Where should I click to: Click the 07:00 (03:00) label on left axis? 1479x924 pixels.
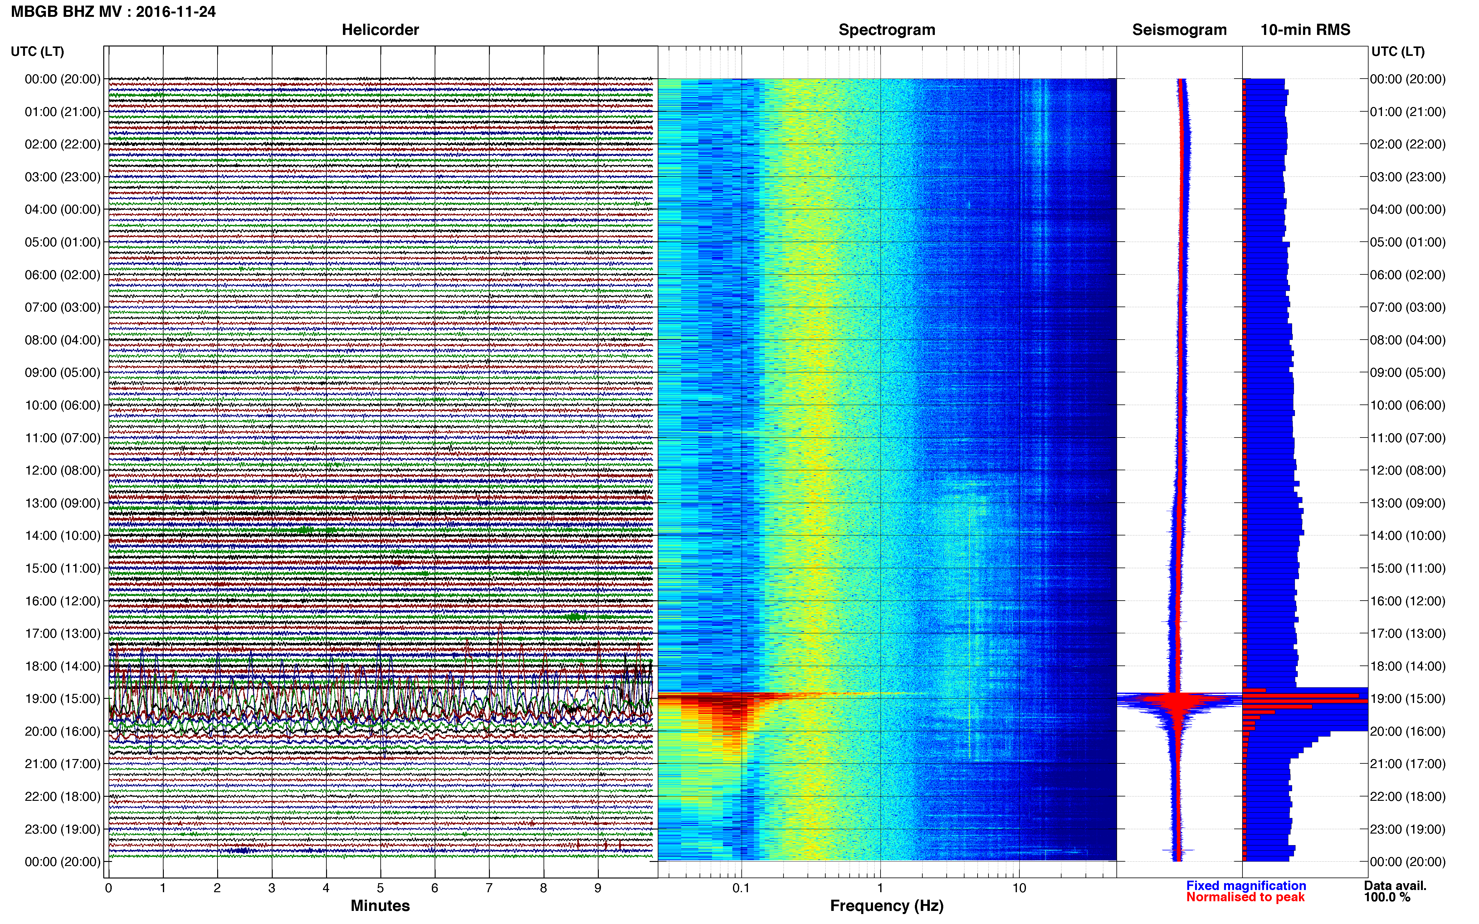(x=62, y=307)
